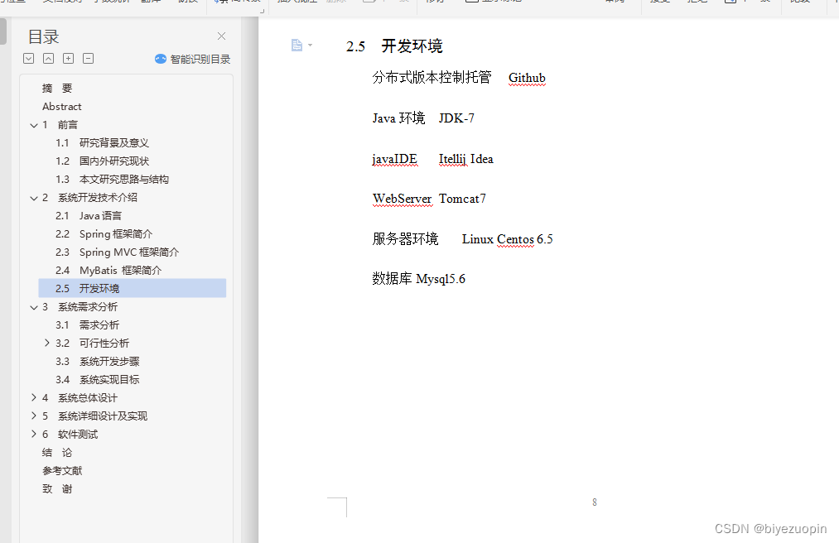Image resolution: width=839 pixels, height=543 pixels.
Task: Click the expand-all down-chevron outline icon
Action: point(29,59)
